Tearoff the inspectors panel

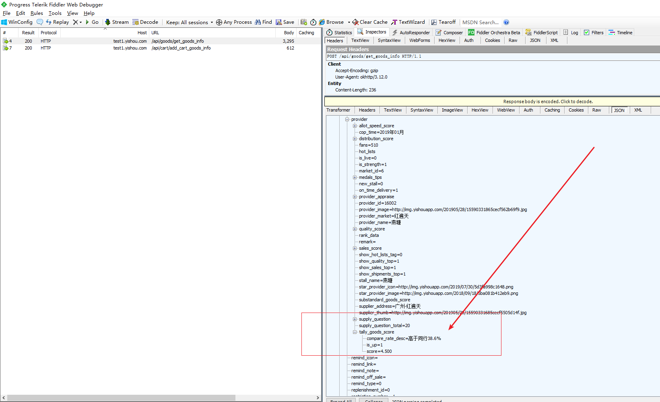(x=443, y=22)
